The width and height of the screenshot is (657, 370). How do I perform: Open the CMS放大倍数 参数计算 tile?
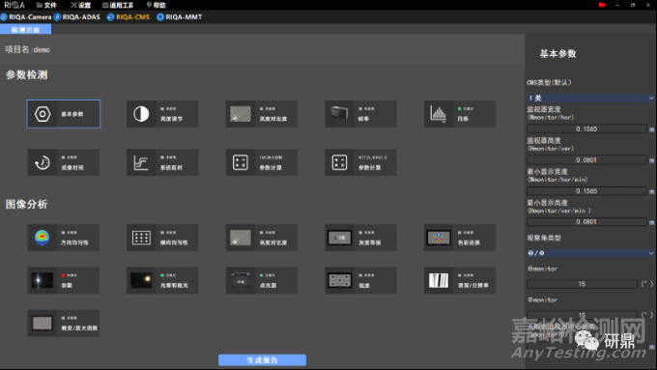coord(262,162)
